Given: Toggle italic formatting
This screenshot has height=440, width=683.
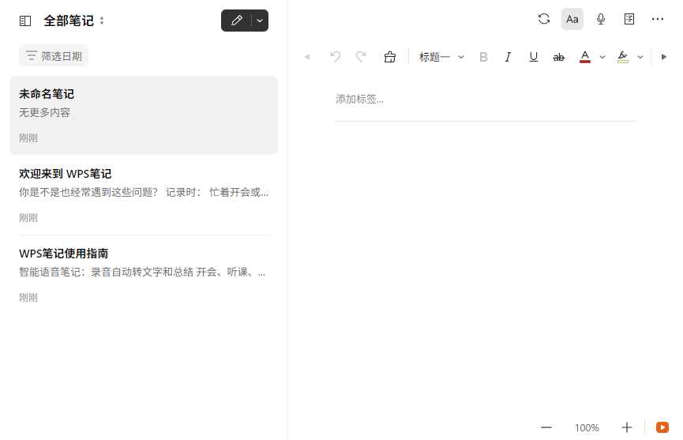Looking at the screenshot, I should [x=508, y=57].
